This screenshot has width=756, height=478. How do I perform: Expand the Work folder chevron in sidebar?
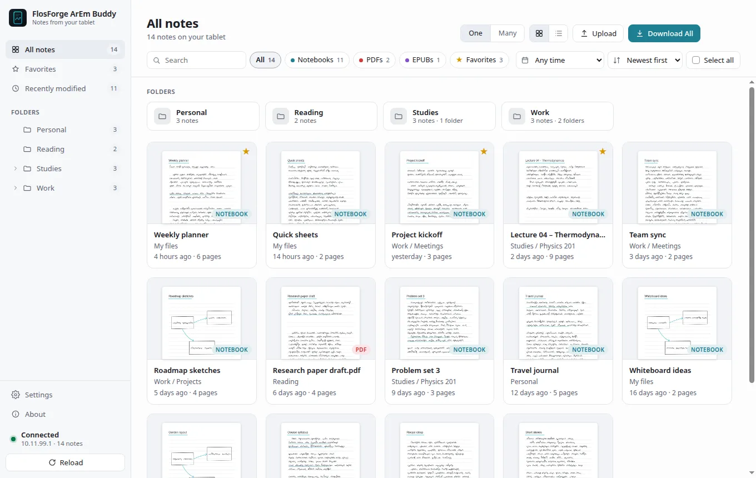click(15, 188)
